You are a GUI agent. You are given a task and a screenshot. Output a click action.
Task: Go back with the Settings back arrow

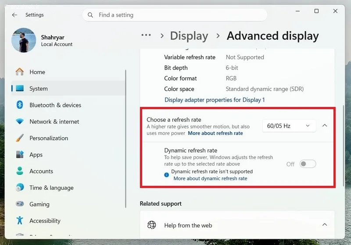click(14, 15)
